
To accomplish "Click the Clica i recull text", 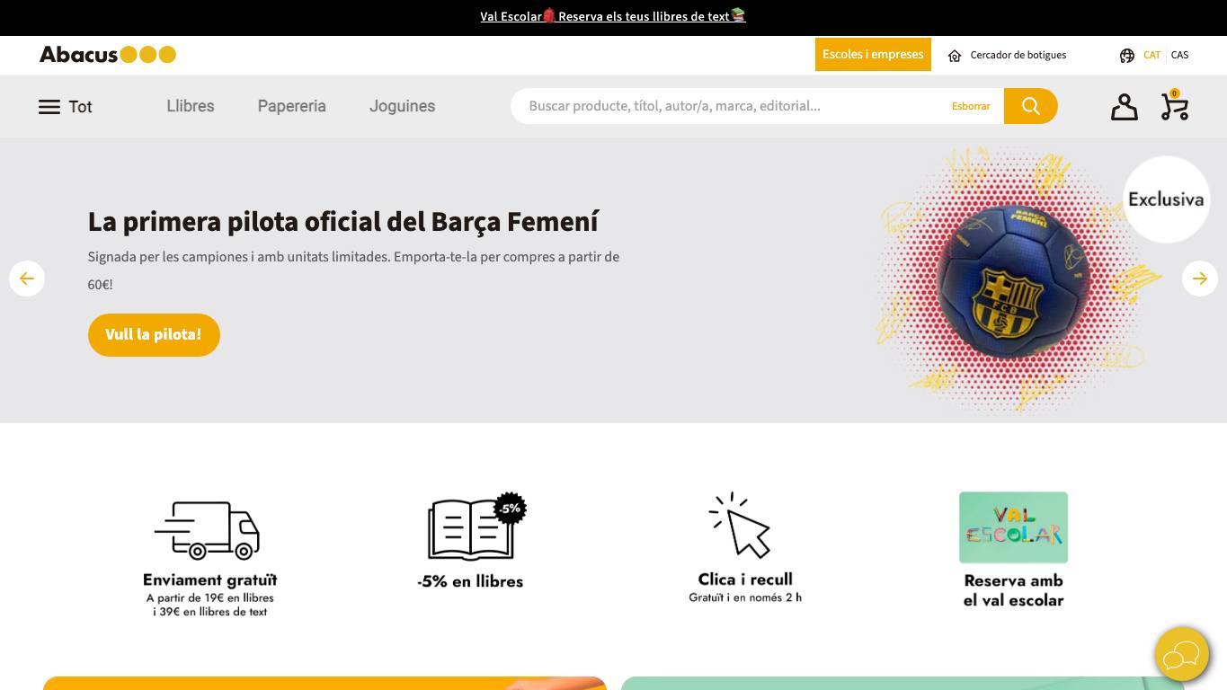I will click(745, 579).
